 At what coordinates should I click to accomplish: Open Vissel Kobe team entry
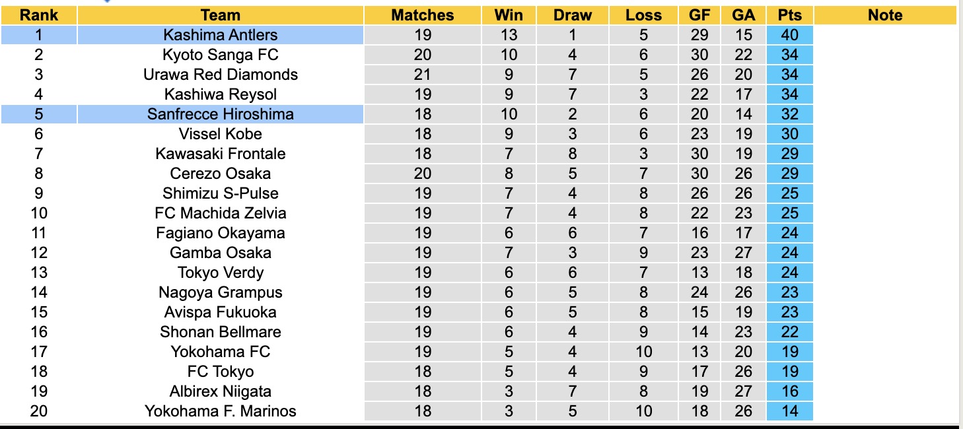point(221,134)
